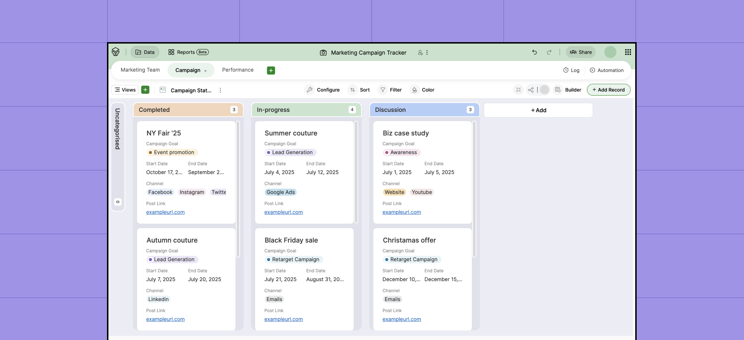
Task: Click the Event promotion tag
Action: (172, 152)
